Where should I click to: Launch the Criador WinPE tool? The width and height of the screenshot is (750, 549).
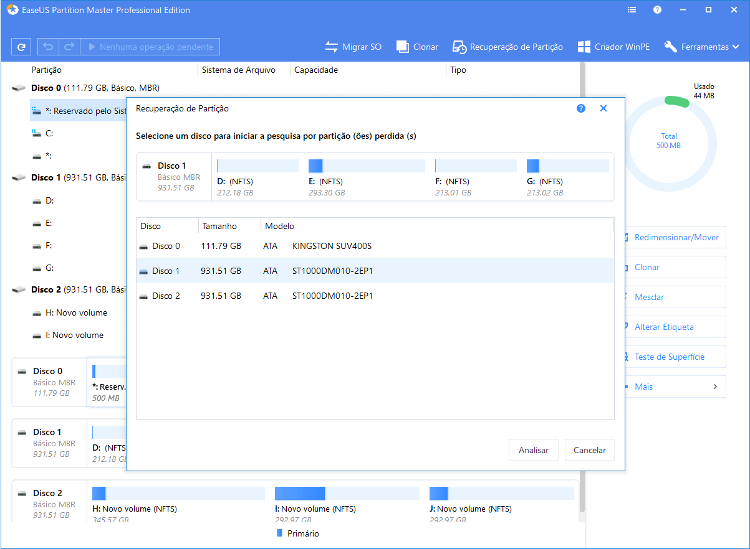[614, 47]
